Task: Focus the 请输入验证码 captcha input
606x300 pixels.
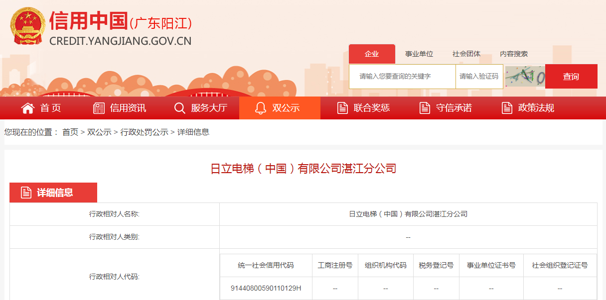Action: tap(479, 76)
